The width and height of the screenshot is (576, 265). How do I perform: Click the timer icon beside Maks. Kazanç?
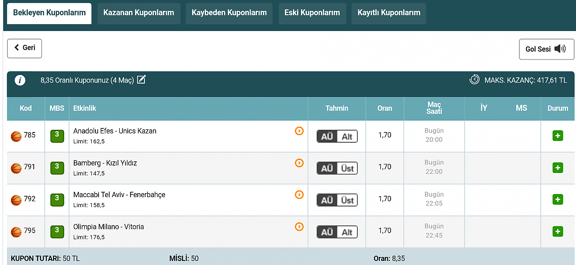click(474, 79)
